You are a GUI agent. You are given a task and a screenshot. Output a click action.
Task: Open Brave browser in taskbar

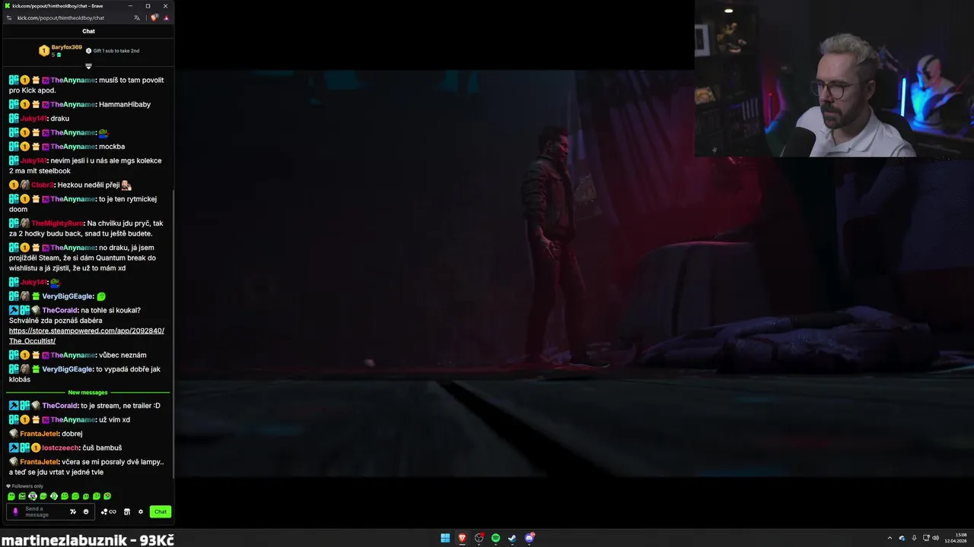pyautogui.click(x=462, y=538)
